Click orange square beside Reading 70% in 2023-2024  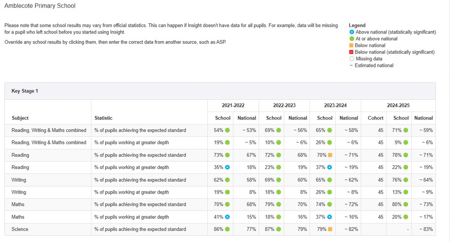click(x=330, y=155)
